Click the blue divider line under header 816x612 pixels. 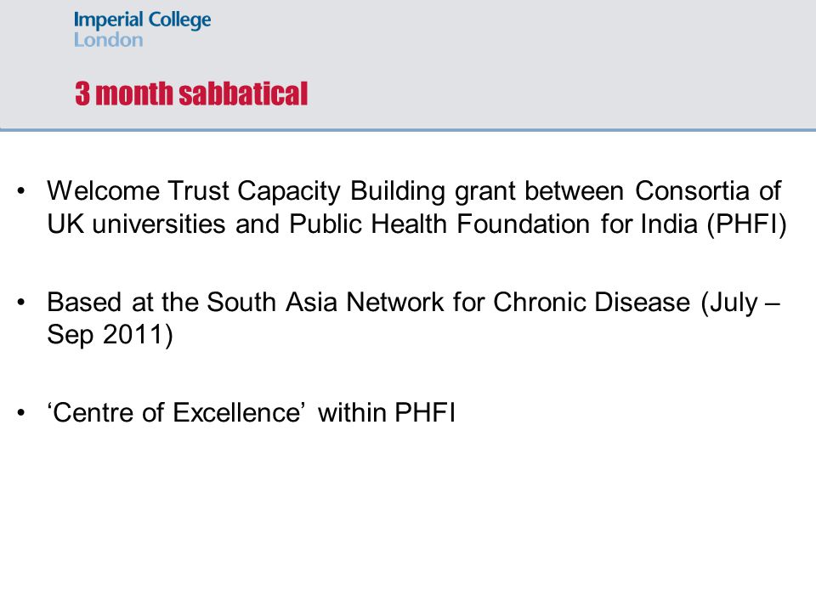408,129
